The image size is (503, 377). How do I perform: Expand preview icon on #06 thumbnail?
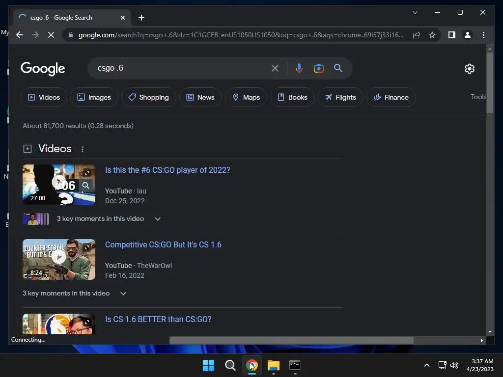[86, 173]
